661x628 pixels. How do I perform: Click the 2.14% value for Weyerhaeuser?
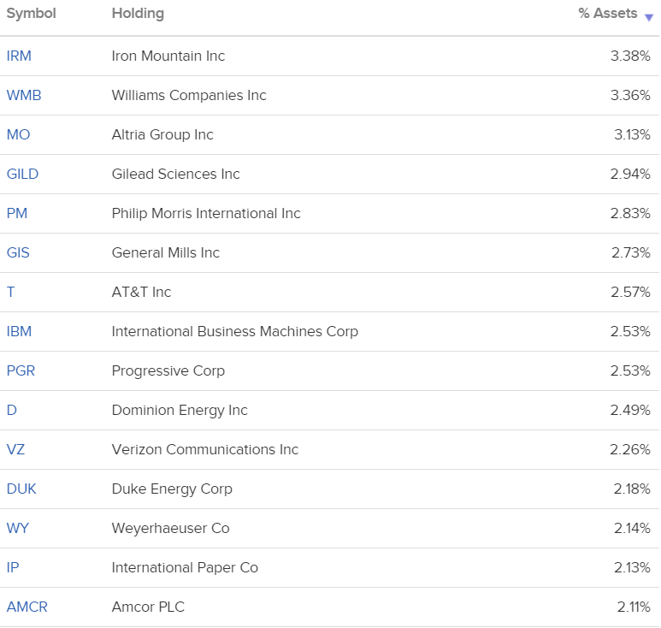[x=632, y=528]
